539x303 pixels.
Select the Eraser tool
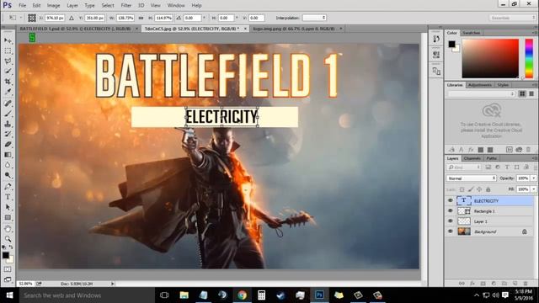coord(8,144)
